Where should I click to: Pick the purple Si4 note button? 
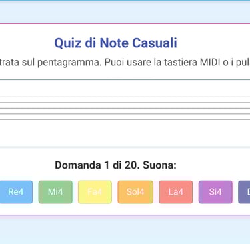pos(215,192)
